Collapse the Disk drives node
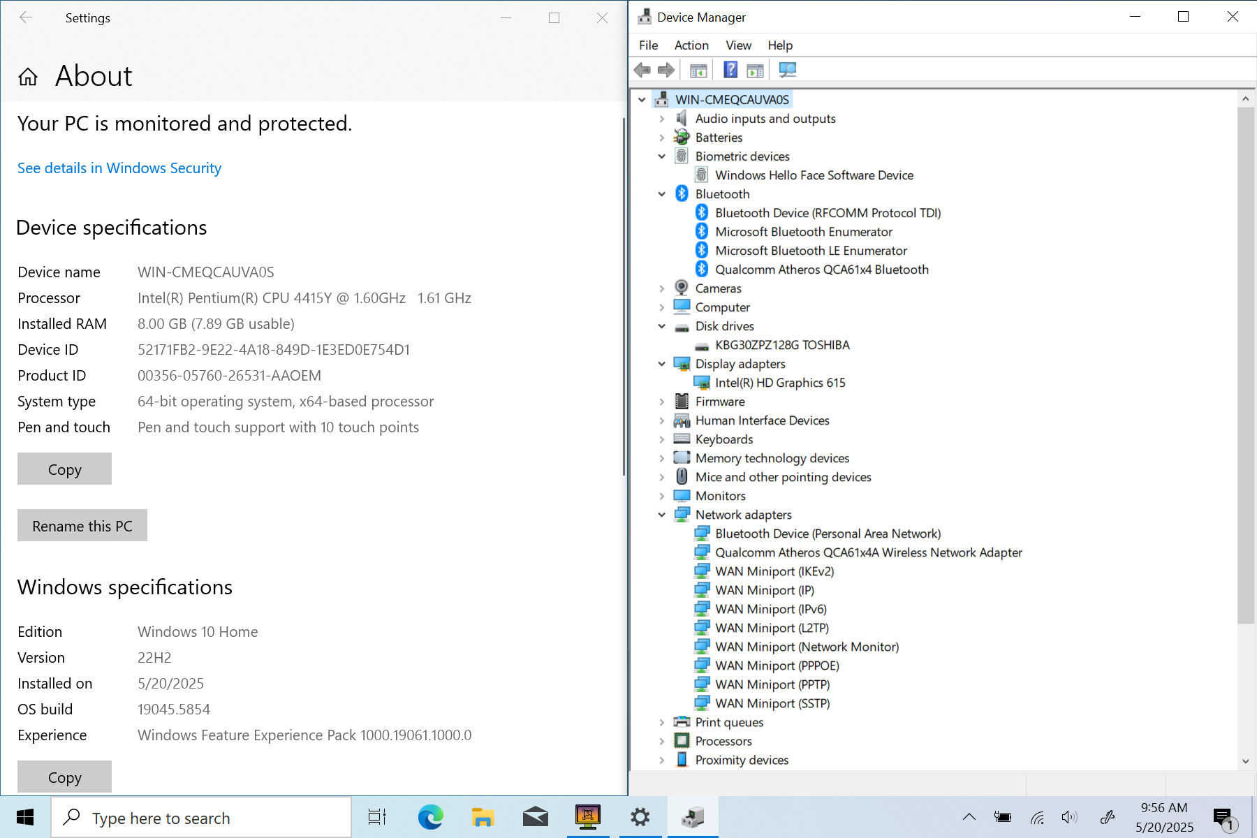Viewport: 1257px width, 838px height. coord(662,326)
